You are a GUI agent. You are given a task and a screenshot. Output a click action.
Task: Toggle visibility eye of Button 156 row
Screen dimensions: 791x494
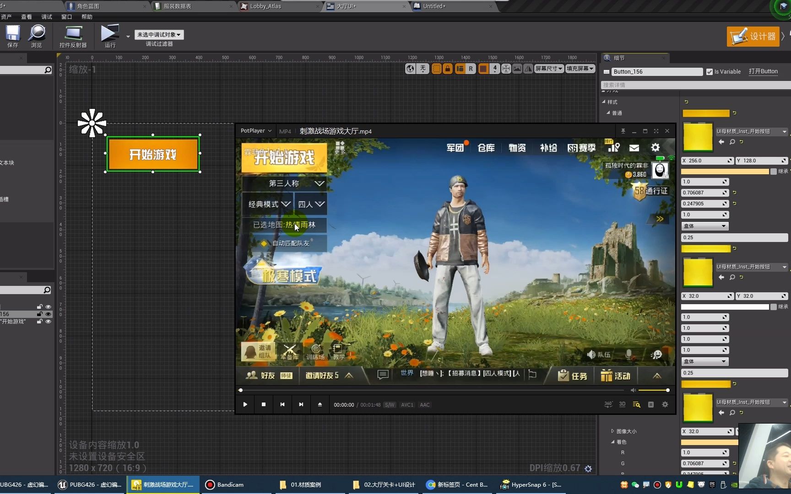click(x=48, y=314)
